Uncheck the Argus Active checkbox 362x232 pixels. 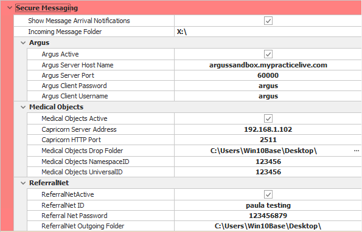coord(268,54)
